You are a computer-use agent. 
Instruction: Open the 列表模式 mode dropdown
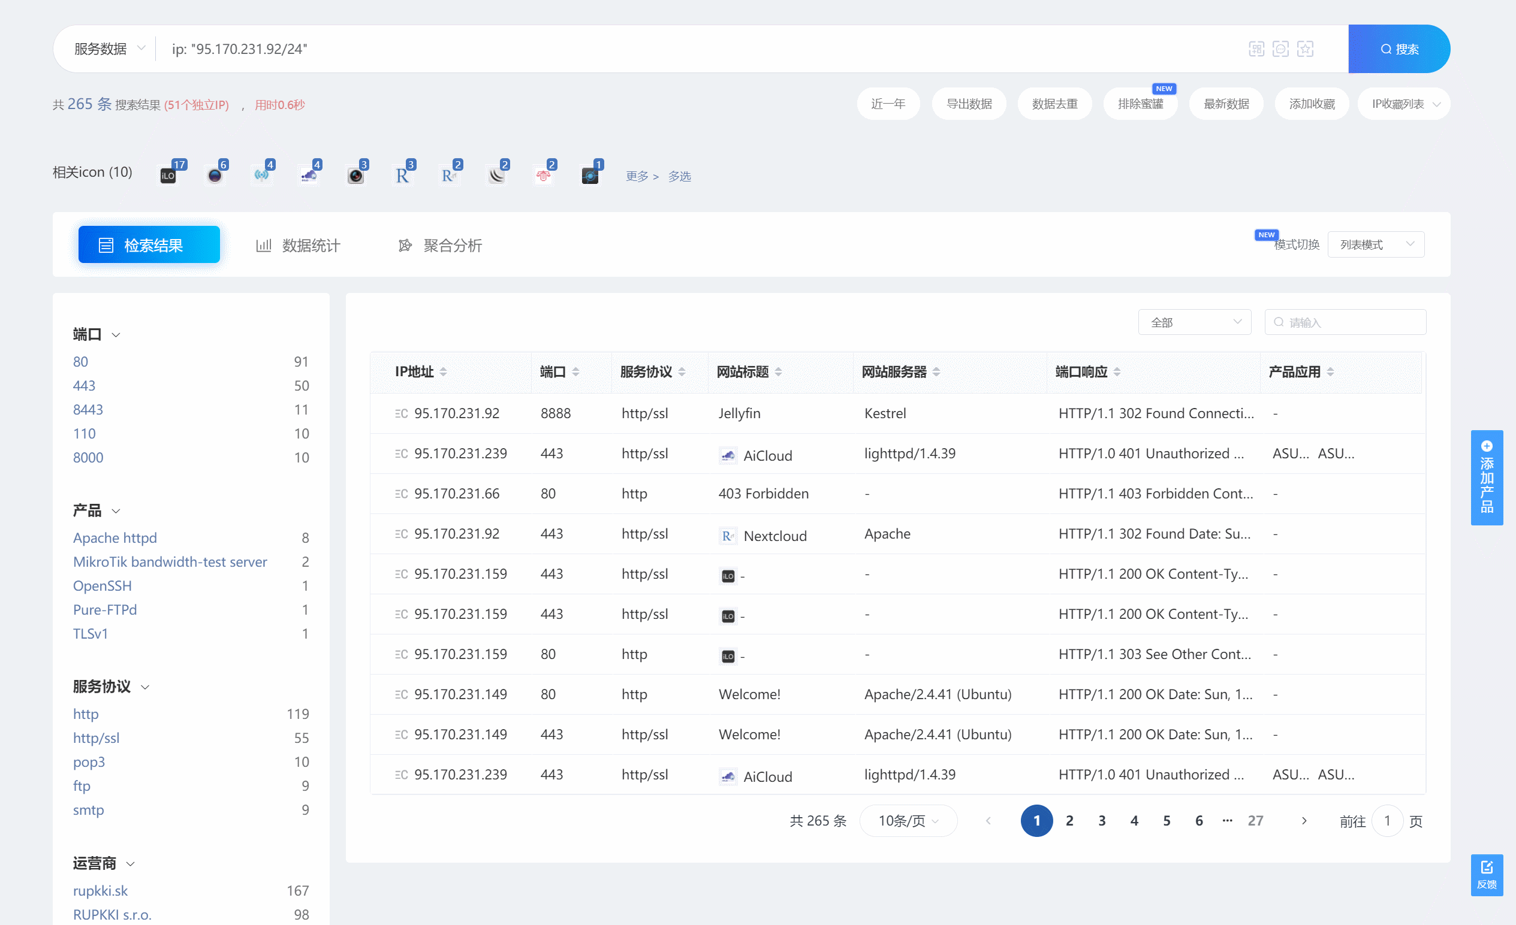click(x=1376, y=245)
